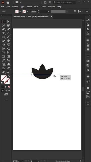The image size is (91, 162).
Task: Open the Edit menu
Action: 8,7
